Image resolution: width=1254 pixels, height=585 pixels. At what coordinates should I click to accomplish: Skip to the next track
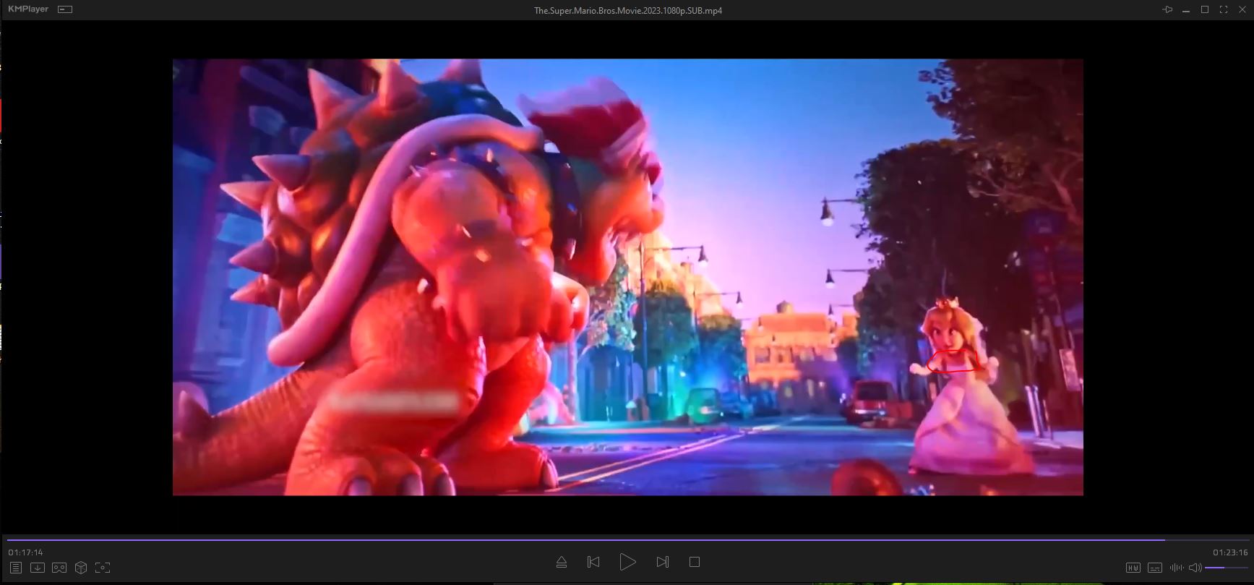pyautogui.click(x=662, y=562)
